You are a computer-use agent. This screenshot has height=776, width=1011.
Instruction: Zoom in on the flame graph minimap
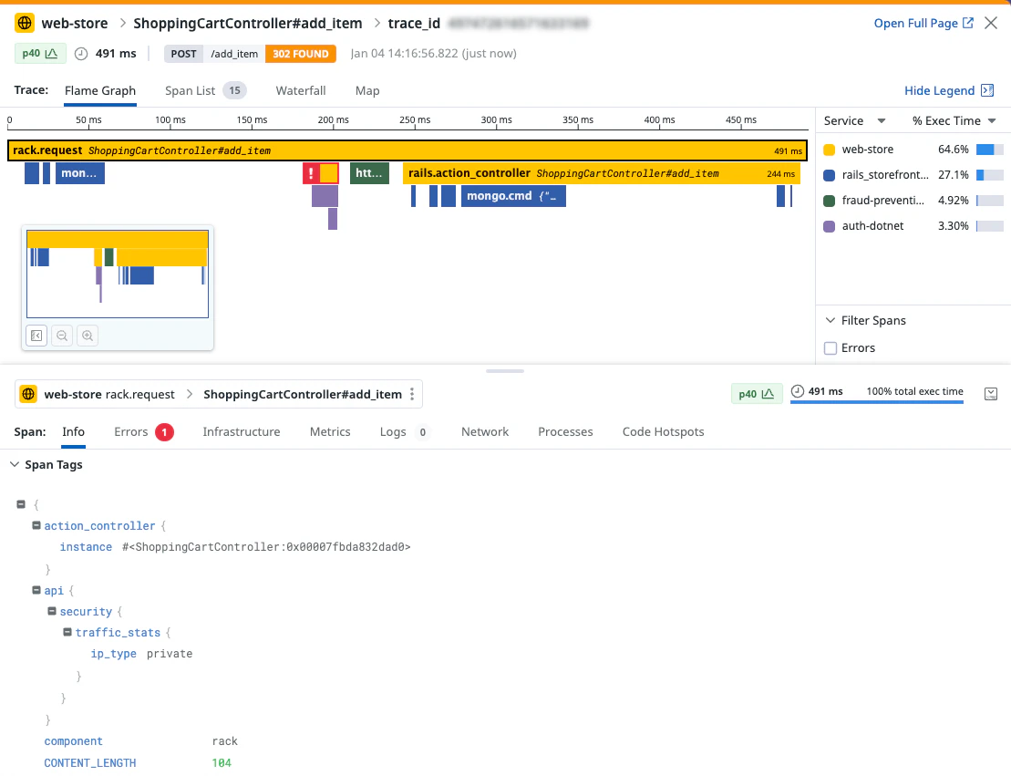tap(88, 336)
